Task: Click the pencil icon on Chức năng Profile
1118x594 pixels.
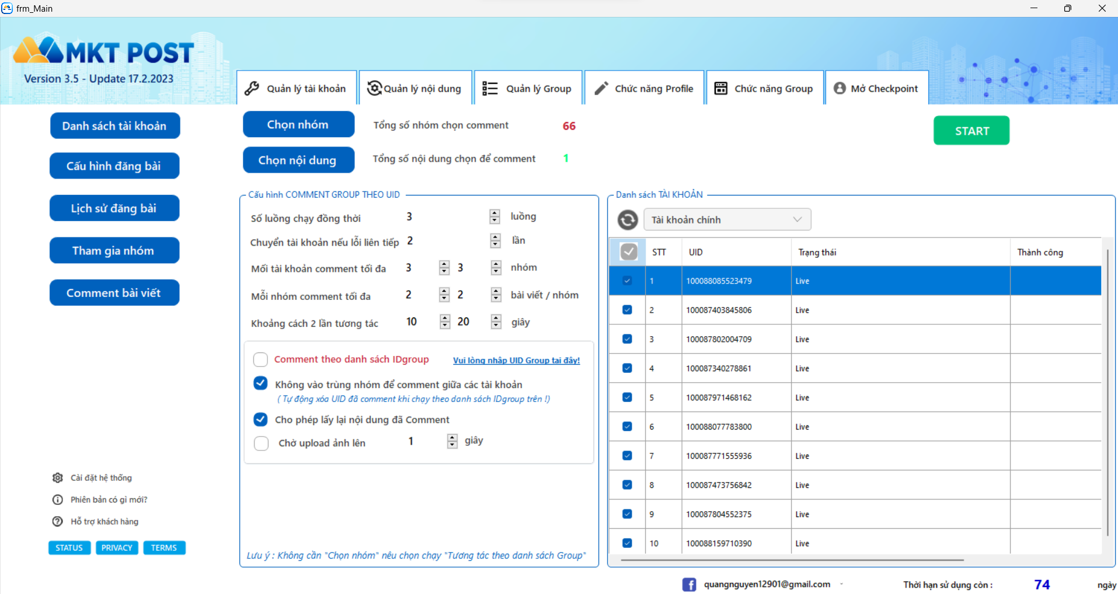Action: (x=601, y=88)
